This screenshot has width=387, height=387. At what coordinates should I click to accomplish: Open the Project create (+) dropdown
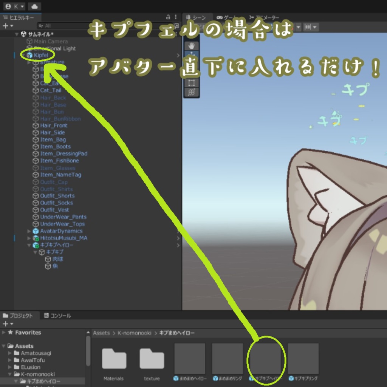(x=8, y=324)
